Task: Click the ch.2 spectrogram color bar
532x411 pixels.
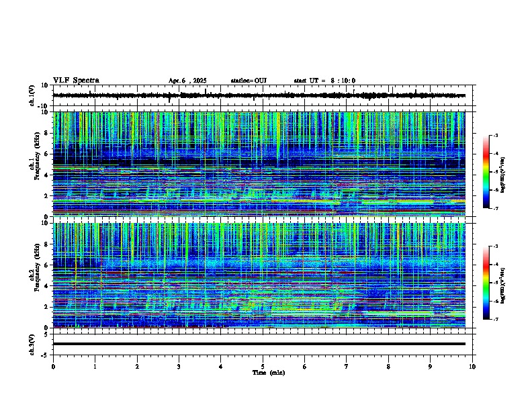Action: pyautogui.click(x=486, y=283)
